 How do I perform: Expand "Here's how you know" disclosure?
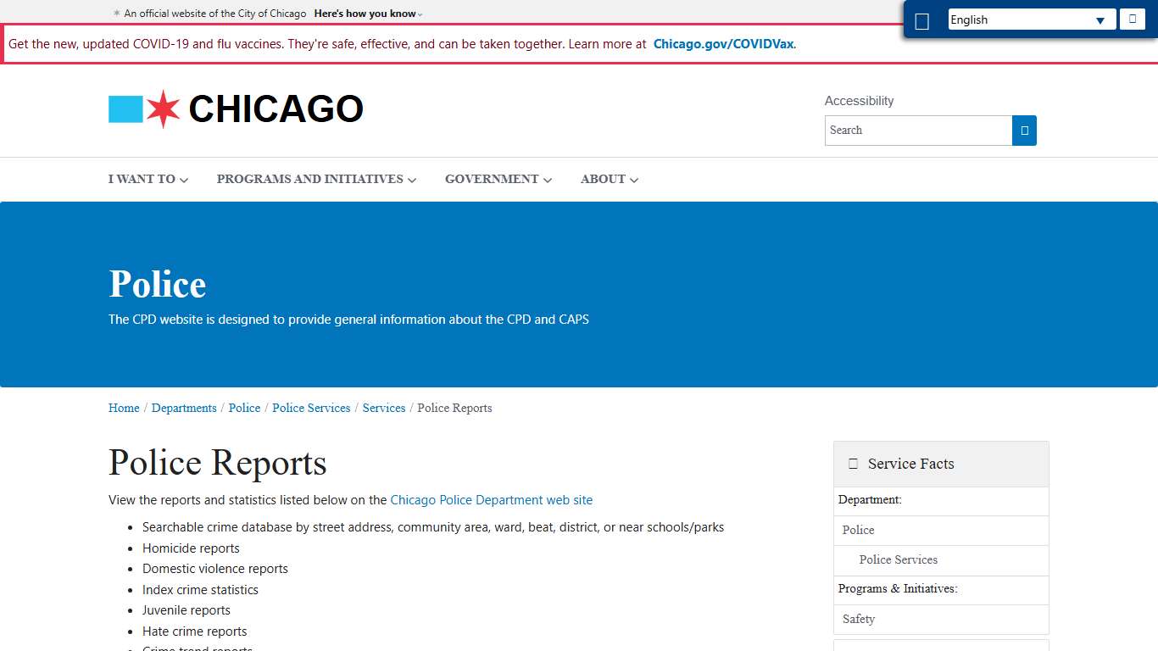(x=366, y=13)
